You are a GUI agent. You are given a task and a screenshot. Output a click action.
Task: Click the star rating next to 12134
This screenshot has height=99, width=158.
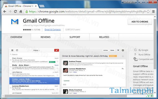(x=28, y=30)
